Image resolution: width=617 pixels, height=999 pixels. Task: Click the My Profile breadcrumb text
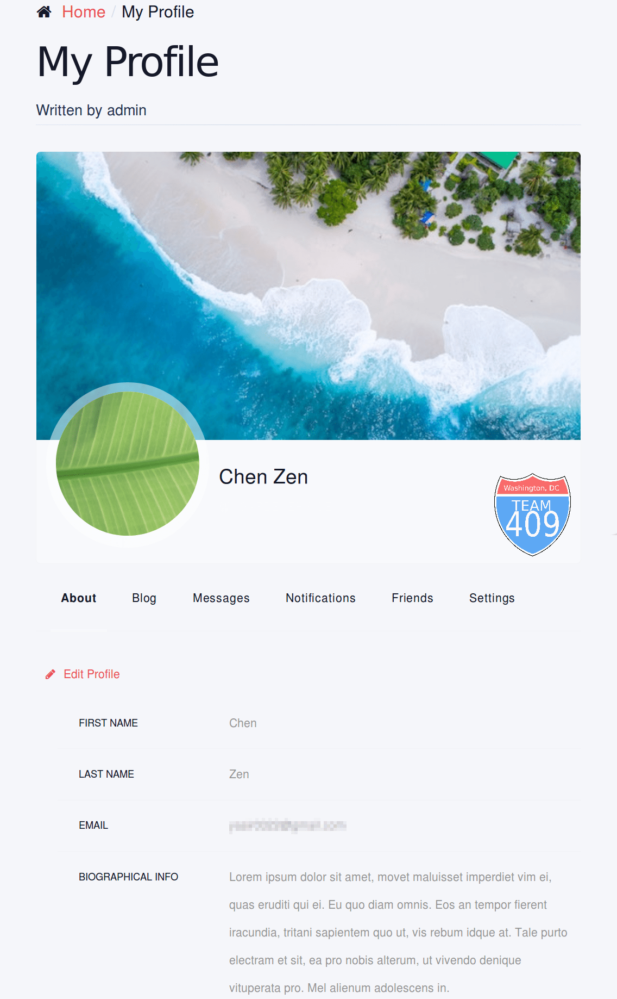(x=158, y=12)
